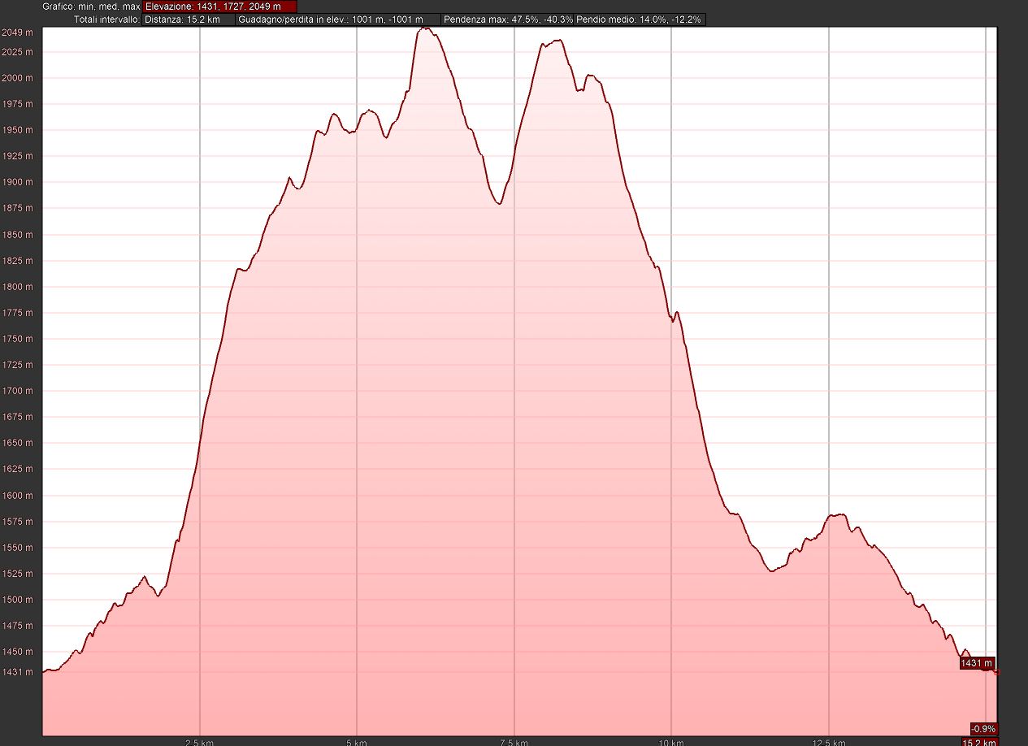Click the 7.5 km x-axis label
The height and width of the screenshot is (746, 1028).
[514, 741]
